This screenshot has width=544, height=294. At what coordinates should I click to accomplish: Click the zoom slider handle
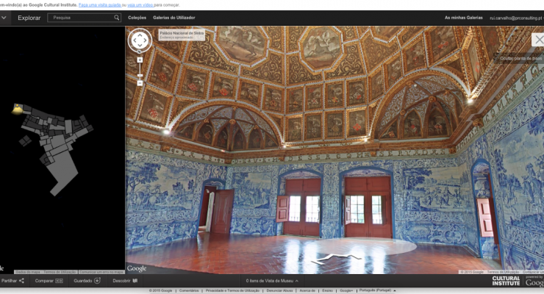point(140,75)
